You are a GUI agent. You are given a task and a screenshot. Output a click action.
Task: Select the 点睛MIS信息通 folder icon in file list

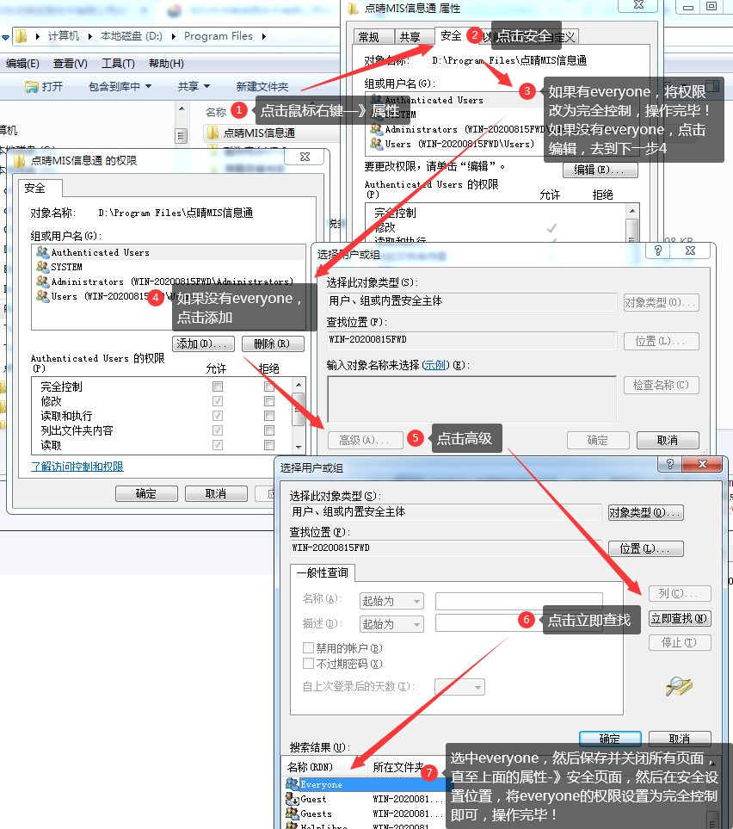(x=213, y=133)
